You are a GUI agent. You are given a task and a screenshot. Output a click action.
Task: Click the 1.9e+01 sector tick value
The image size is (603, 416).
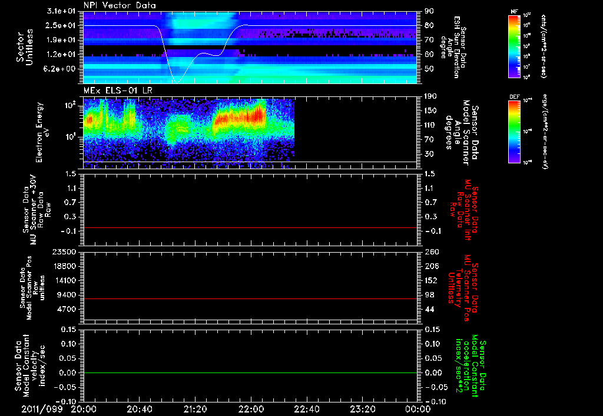61,40
